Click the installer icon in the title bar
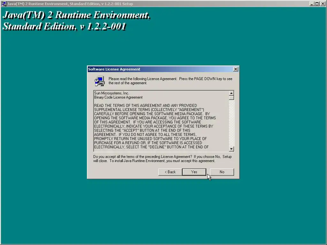The height and width of the screenshot is (245, 327). [4, 4]
